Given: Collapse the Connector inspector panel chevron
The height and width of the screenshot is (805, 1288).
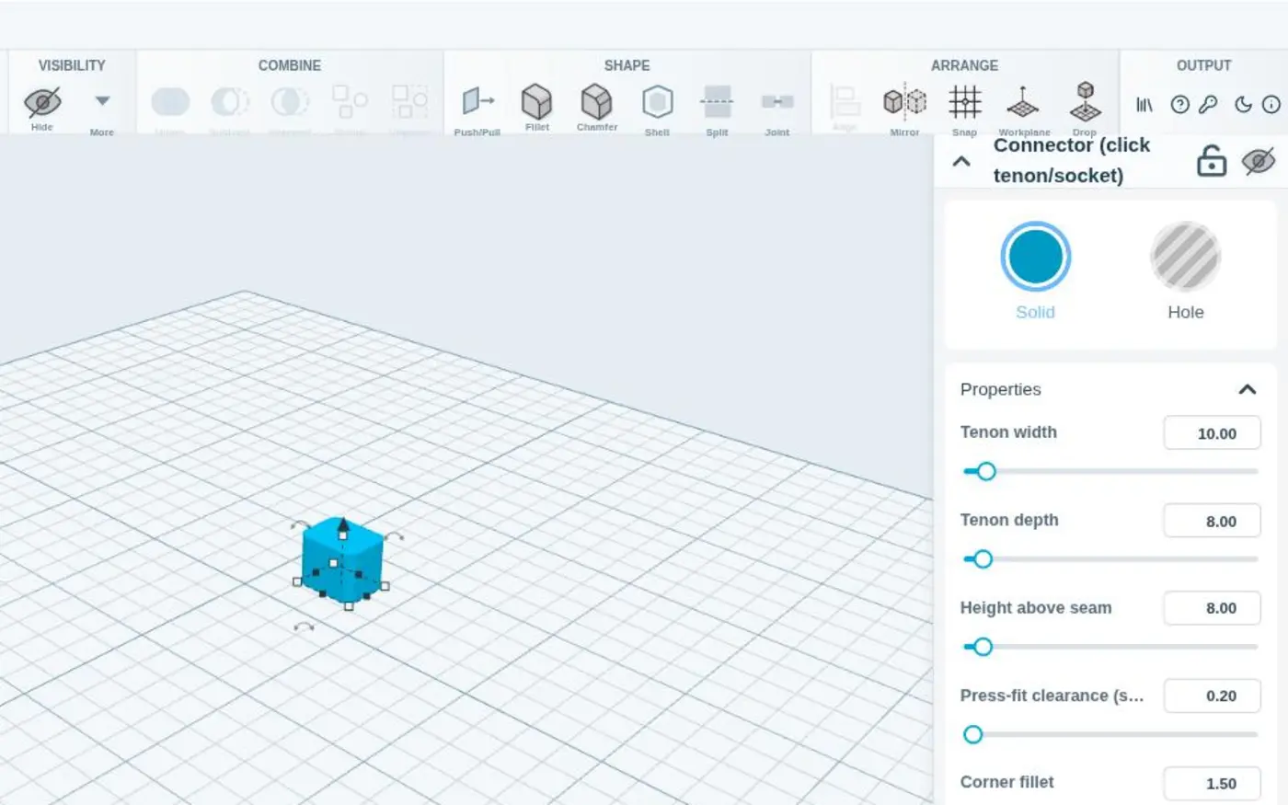Looking at the screenshot, I should tap(961, 161).
